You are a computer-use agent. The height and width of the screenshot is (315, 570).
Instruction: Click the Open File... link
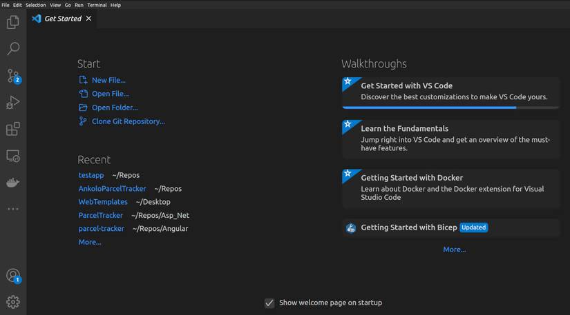[x=110, y=94]
